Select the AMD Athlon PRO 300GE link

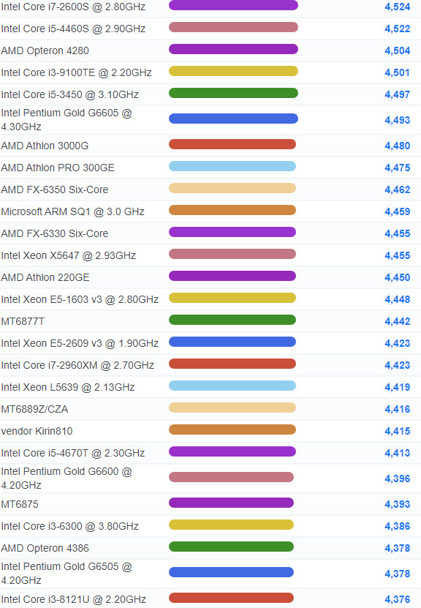(x=58, y=168)
